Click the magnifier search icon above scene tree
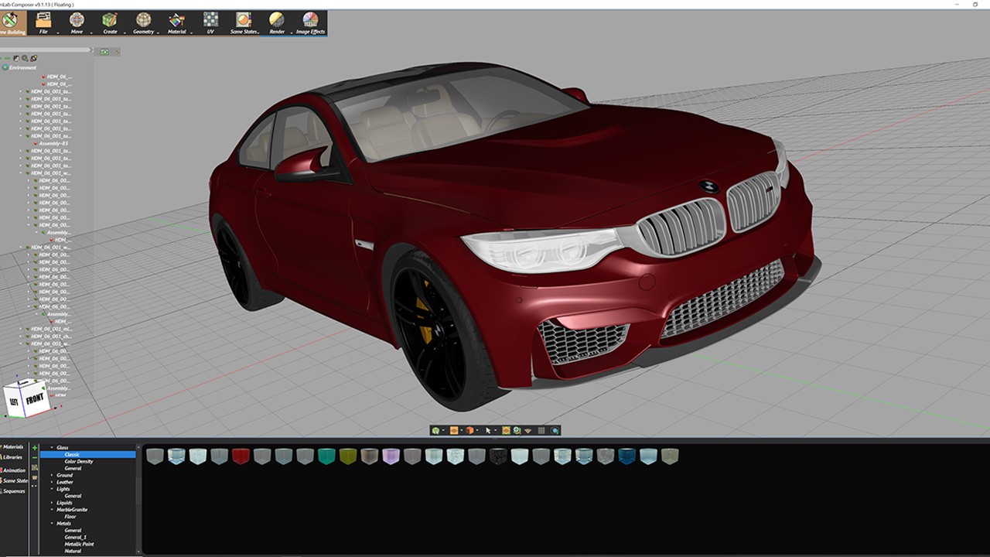The height and width of the screenshot is (557, 990). 25,58
